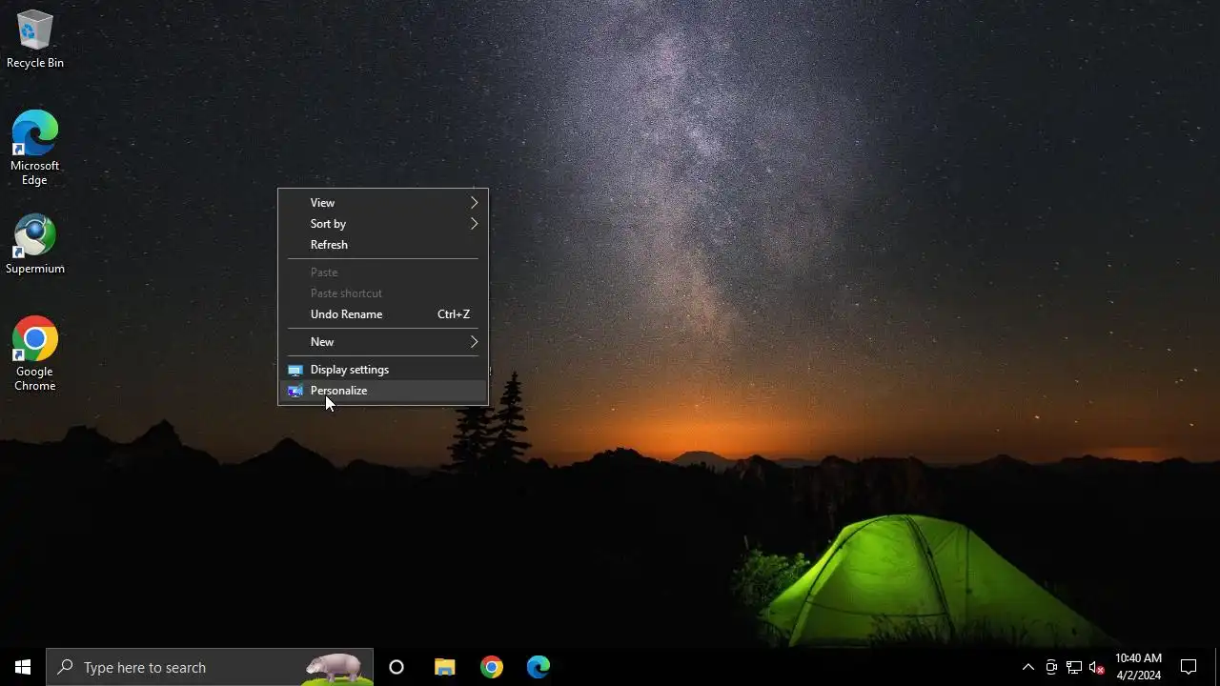Choose Sort by in the context menu
Screen dimensions: 1220x686
tap(383, 224)
